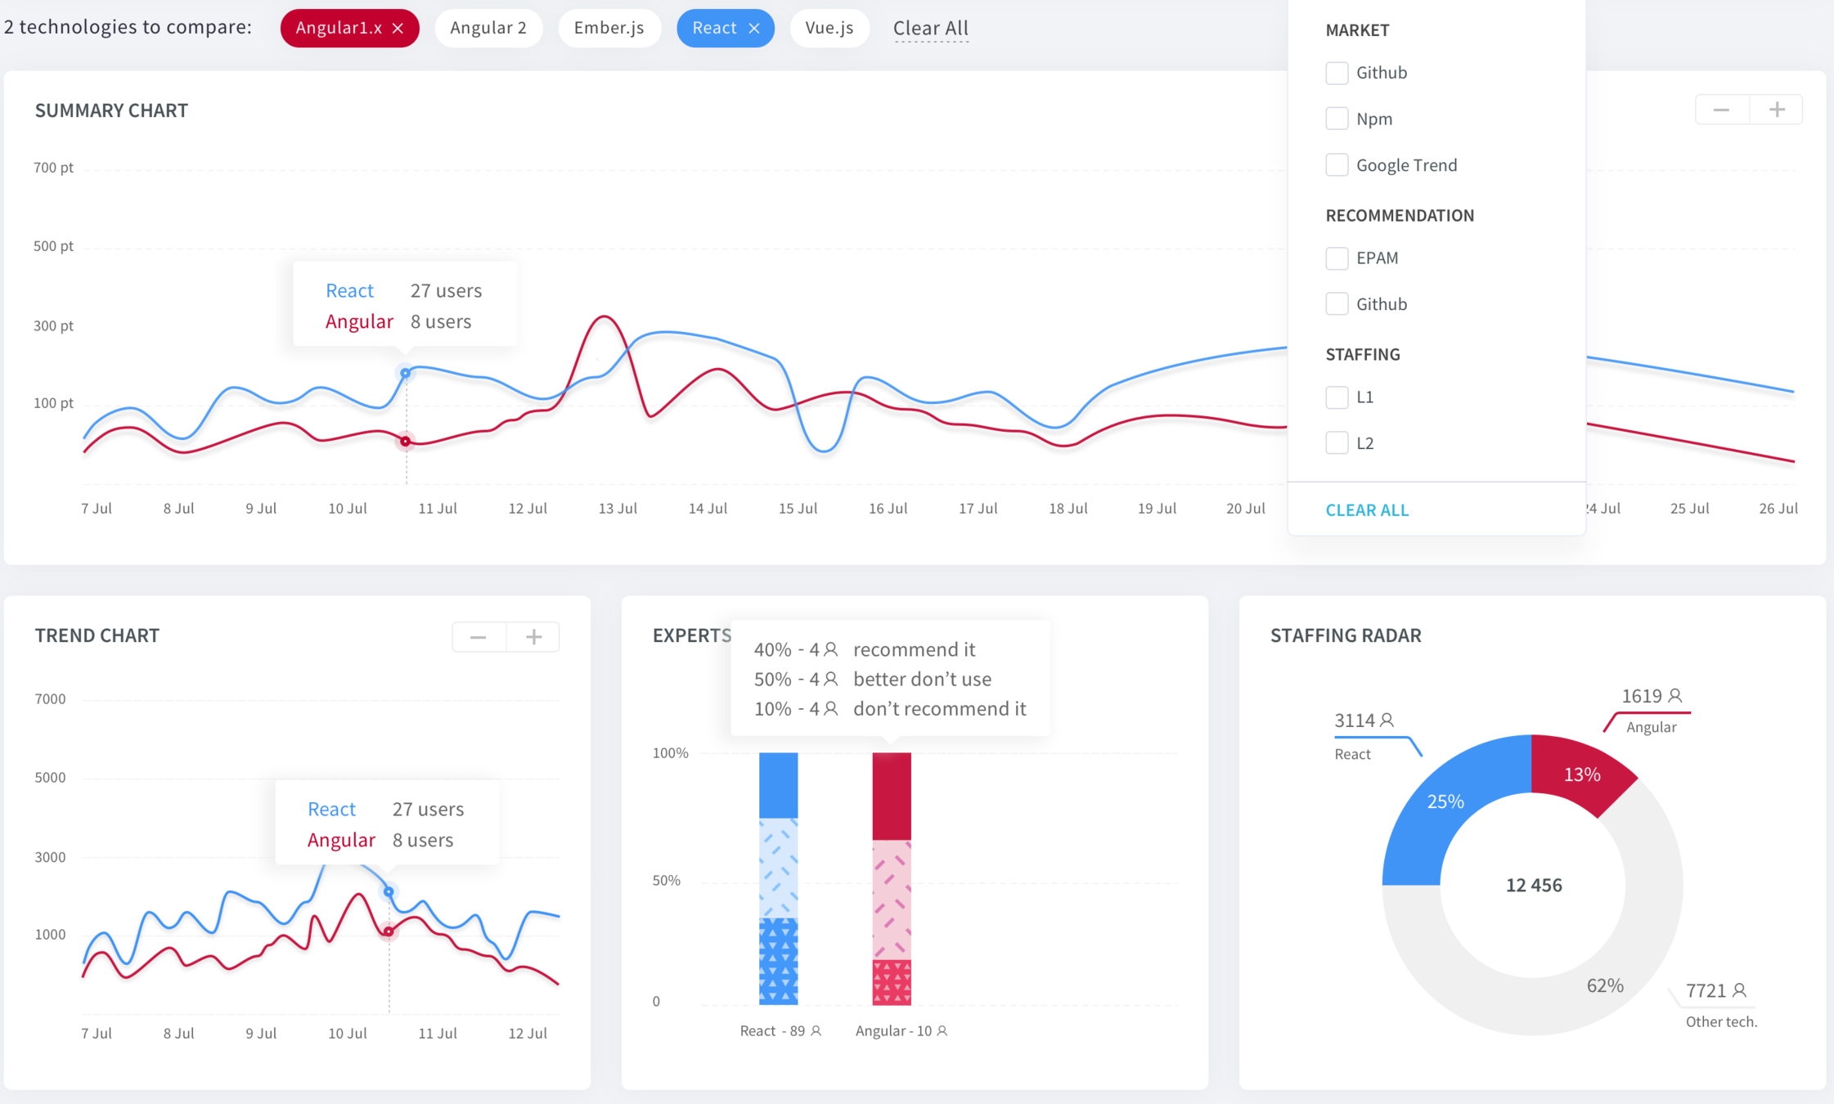
Task: Click the top Clear All link
Action: [x=930, y=29]
